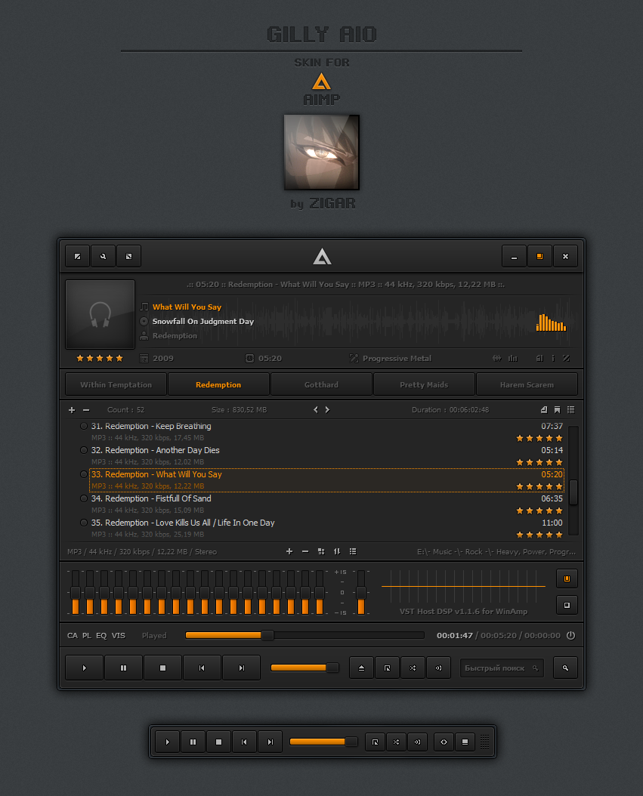Set track rating with fifth star under album art
643x796 pixels.
point(119,359)
